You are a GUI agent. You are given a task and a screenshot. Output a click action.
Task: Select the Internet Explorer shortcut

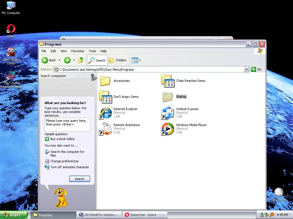coord(119,113)
